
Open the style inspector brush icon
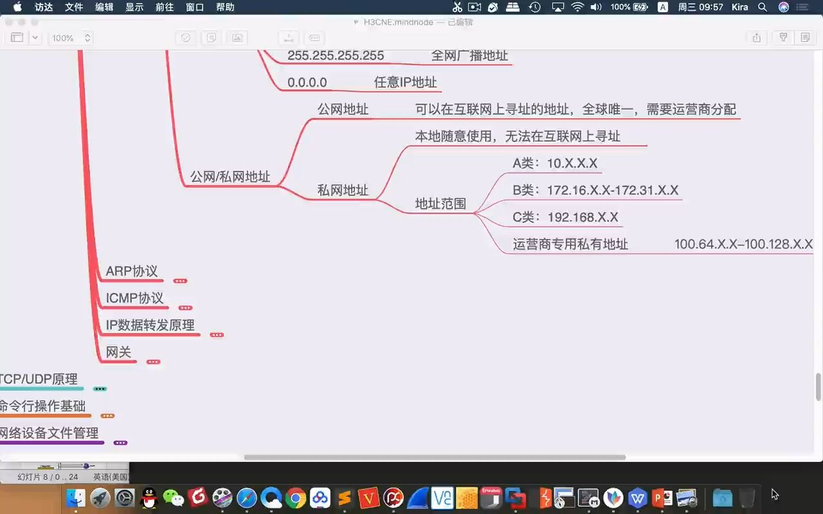783,38
